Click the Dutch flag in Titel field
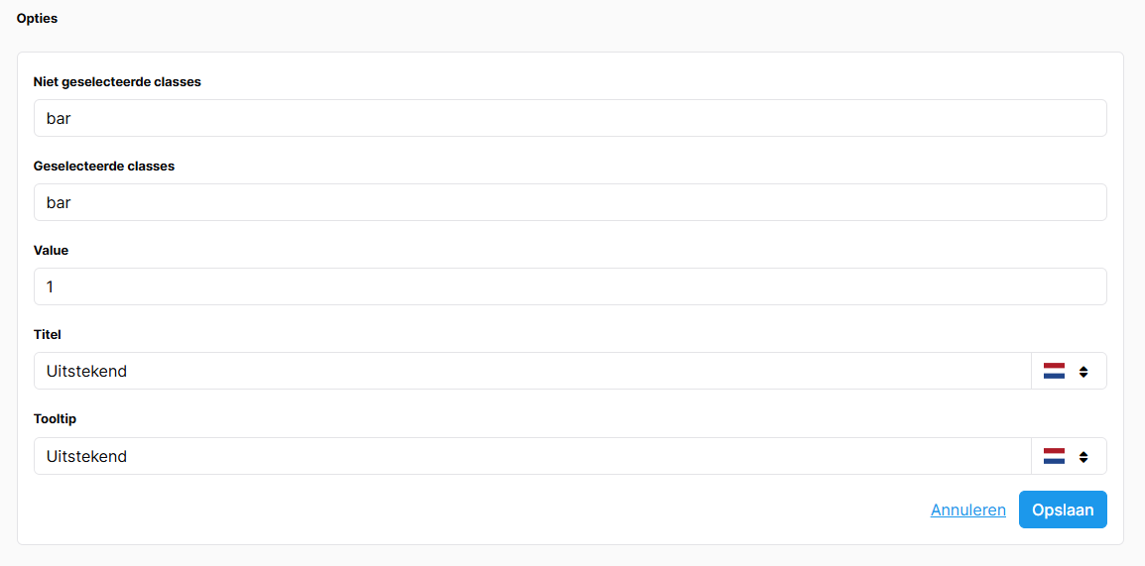The height and width of the screenshot is (566, 1145). pyautogui.click(x=1054, y=371)
